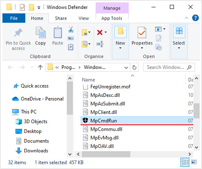Click the search magnifier icon
Viewport: 202px width, 169px height.
(189, 67)
